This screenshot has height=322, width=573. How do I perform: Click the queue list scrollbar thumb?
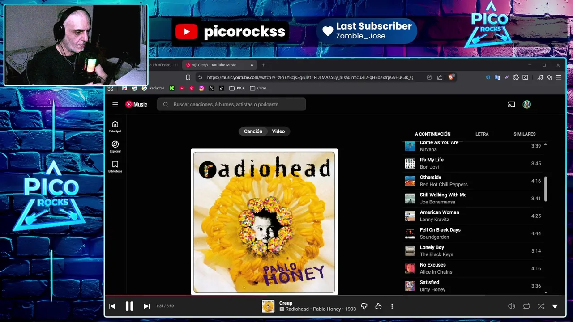point(546,189)
